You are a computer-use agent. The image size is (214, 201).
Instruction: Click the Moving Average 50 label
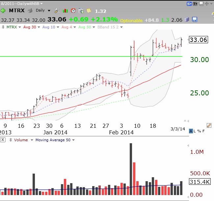coord(53,140)
